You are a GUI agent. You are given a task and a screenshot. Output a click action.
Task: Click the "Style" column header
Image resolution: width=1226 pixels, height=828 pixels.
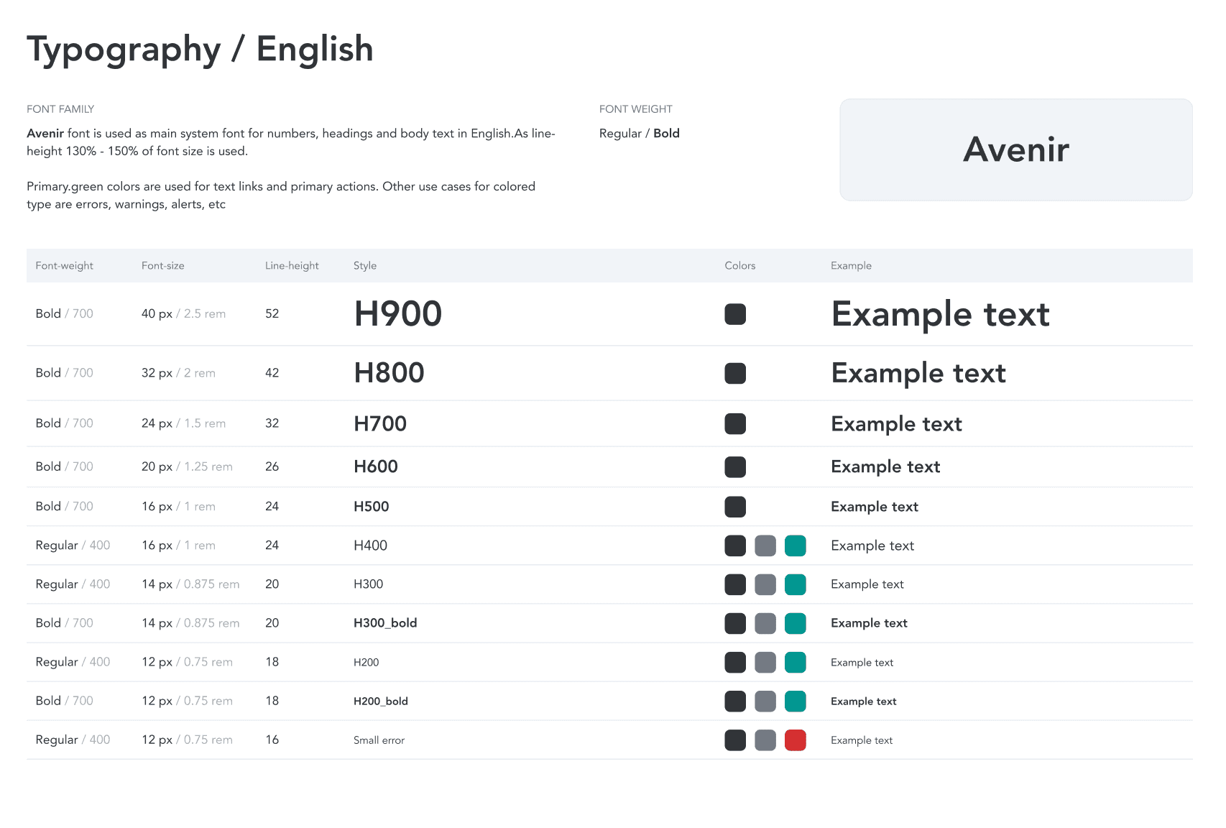click(365, 266)
